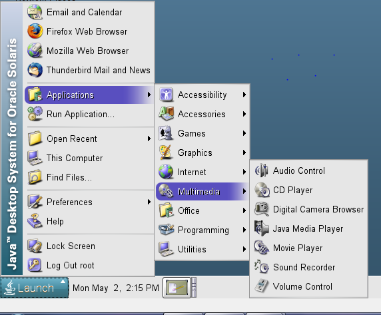Image resolution: width=381 pixels, height=315 pixels.
Task: Click the Audio Control label
Action: coord(299,170)
